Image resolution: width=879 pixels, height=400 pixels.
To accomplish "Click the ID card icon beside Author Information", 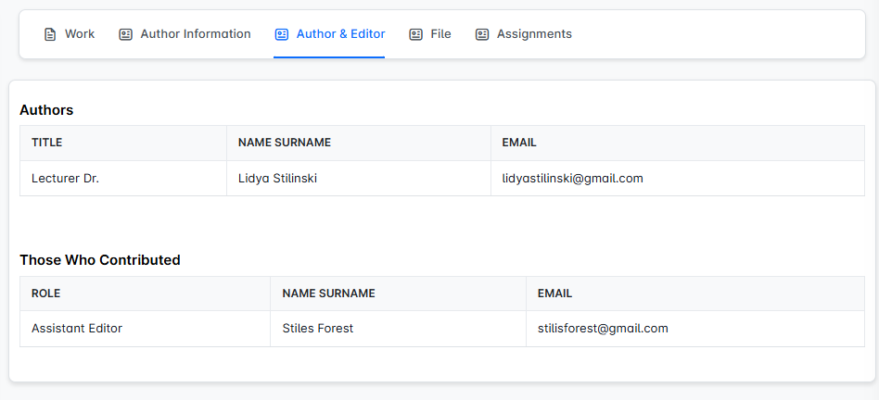I will 126,34.
